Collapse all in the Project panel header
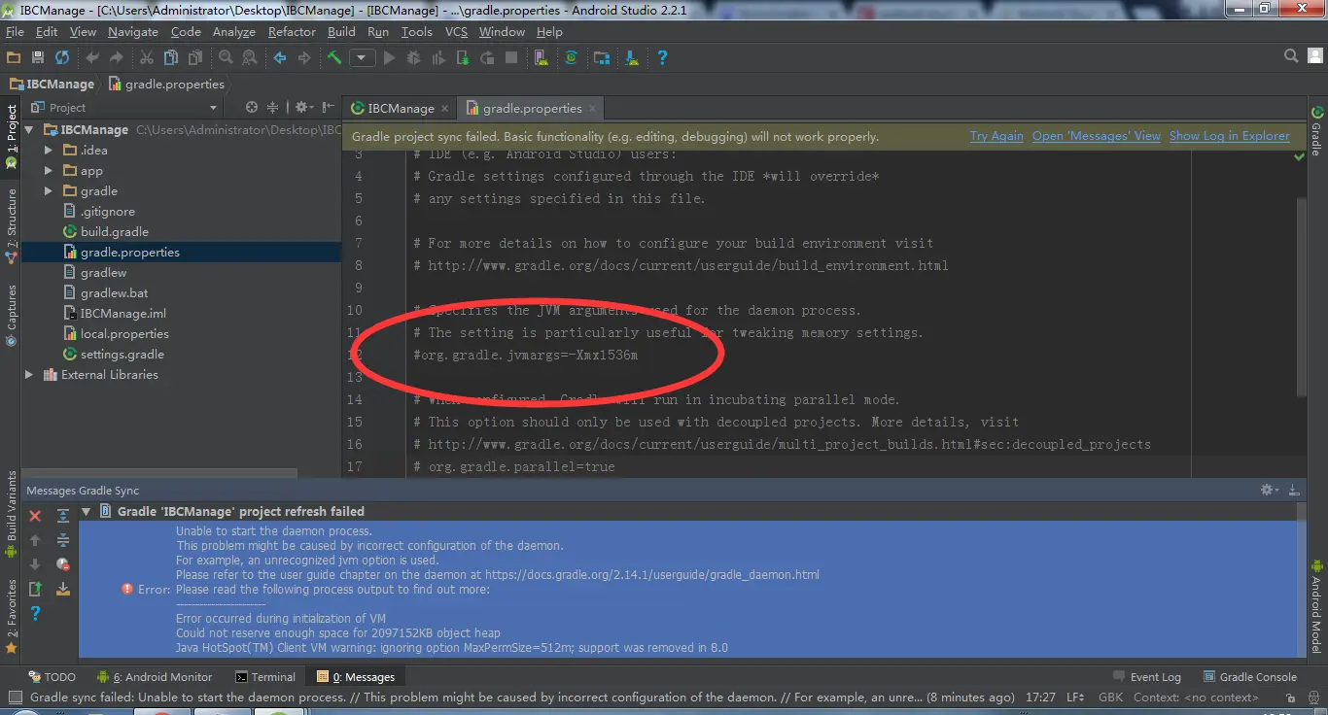This screenshot has width=1328, height=715. tap(273, 107)
